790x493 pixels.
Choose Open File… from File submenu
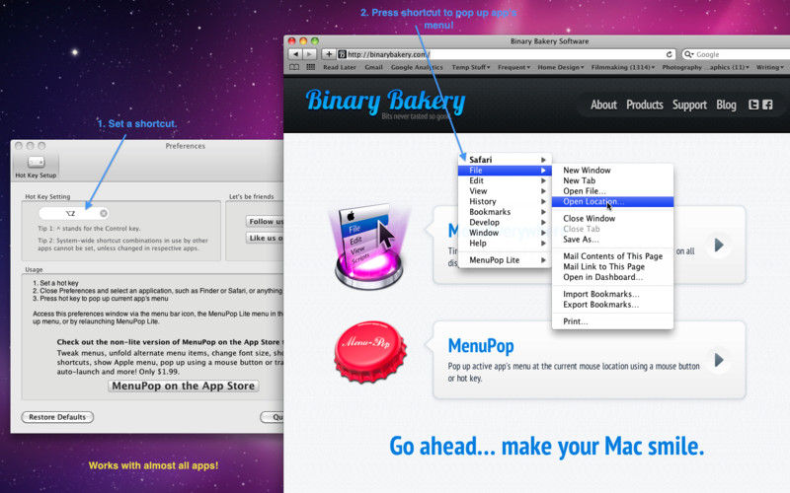[612, 191]
